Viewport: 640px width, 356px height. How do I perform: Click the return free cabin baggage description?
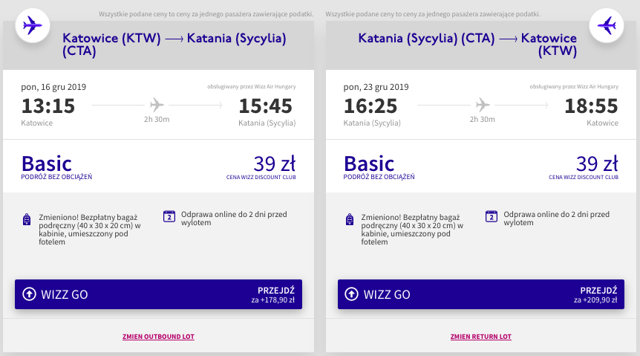click(412, 230)
